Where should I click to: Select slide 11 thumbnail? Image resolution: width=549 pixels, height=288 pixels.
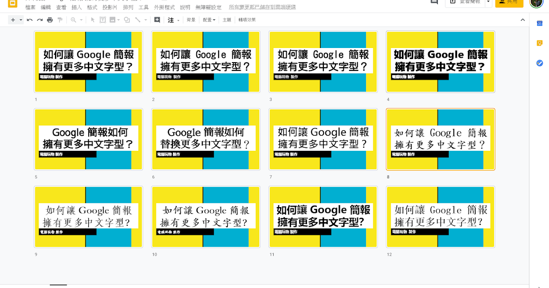(323, 217)
